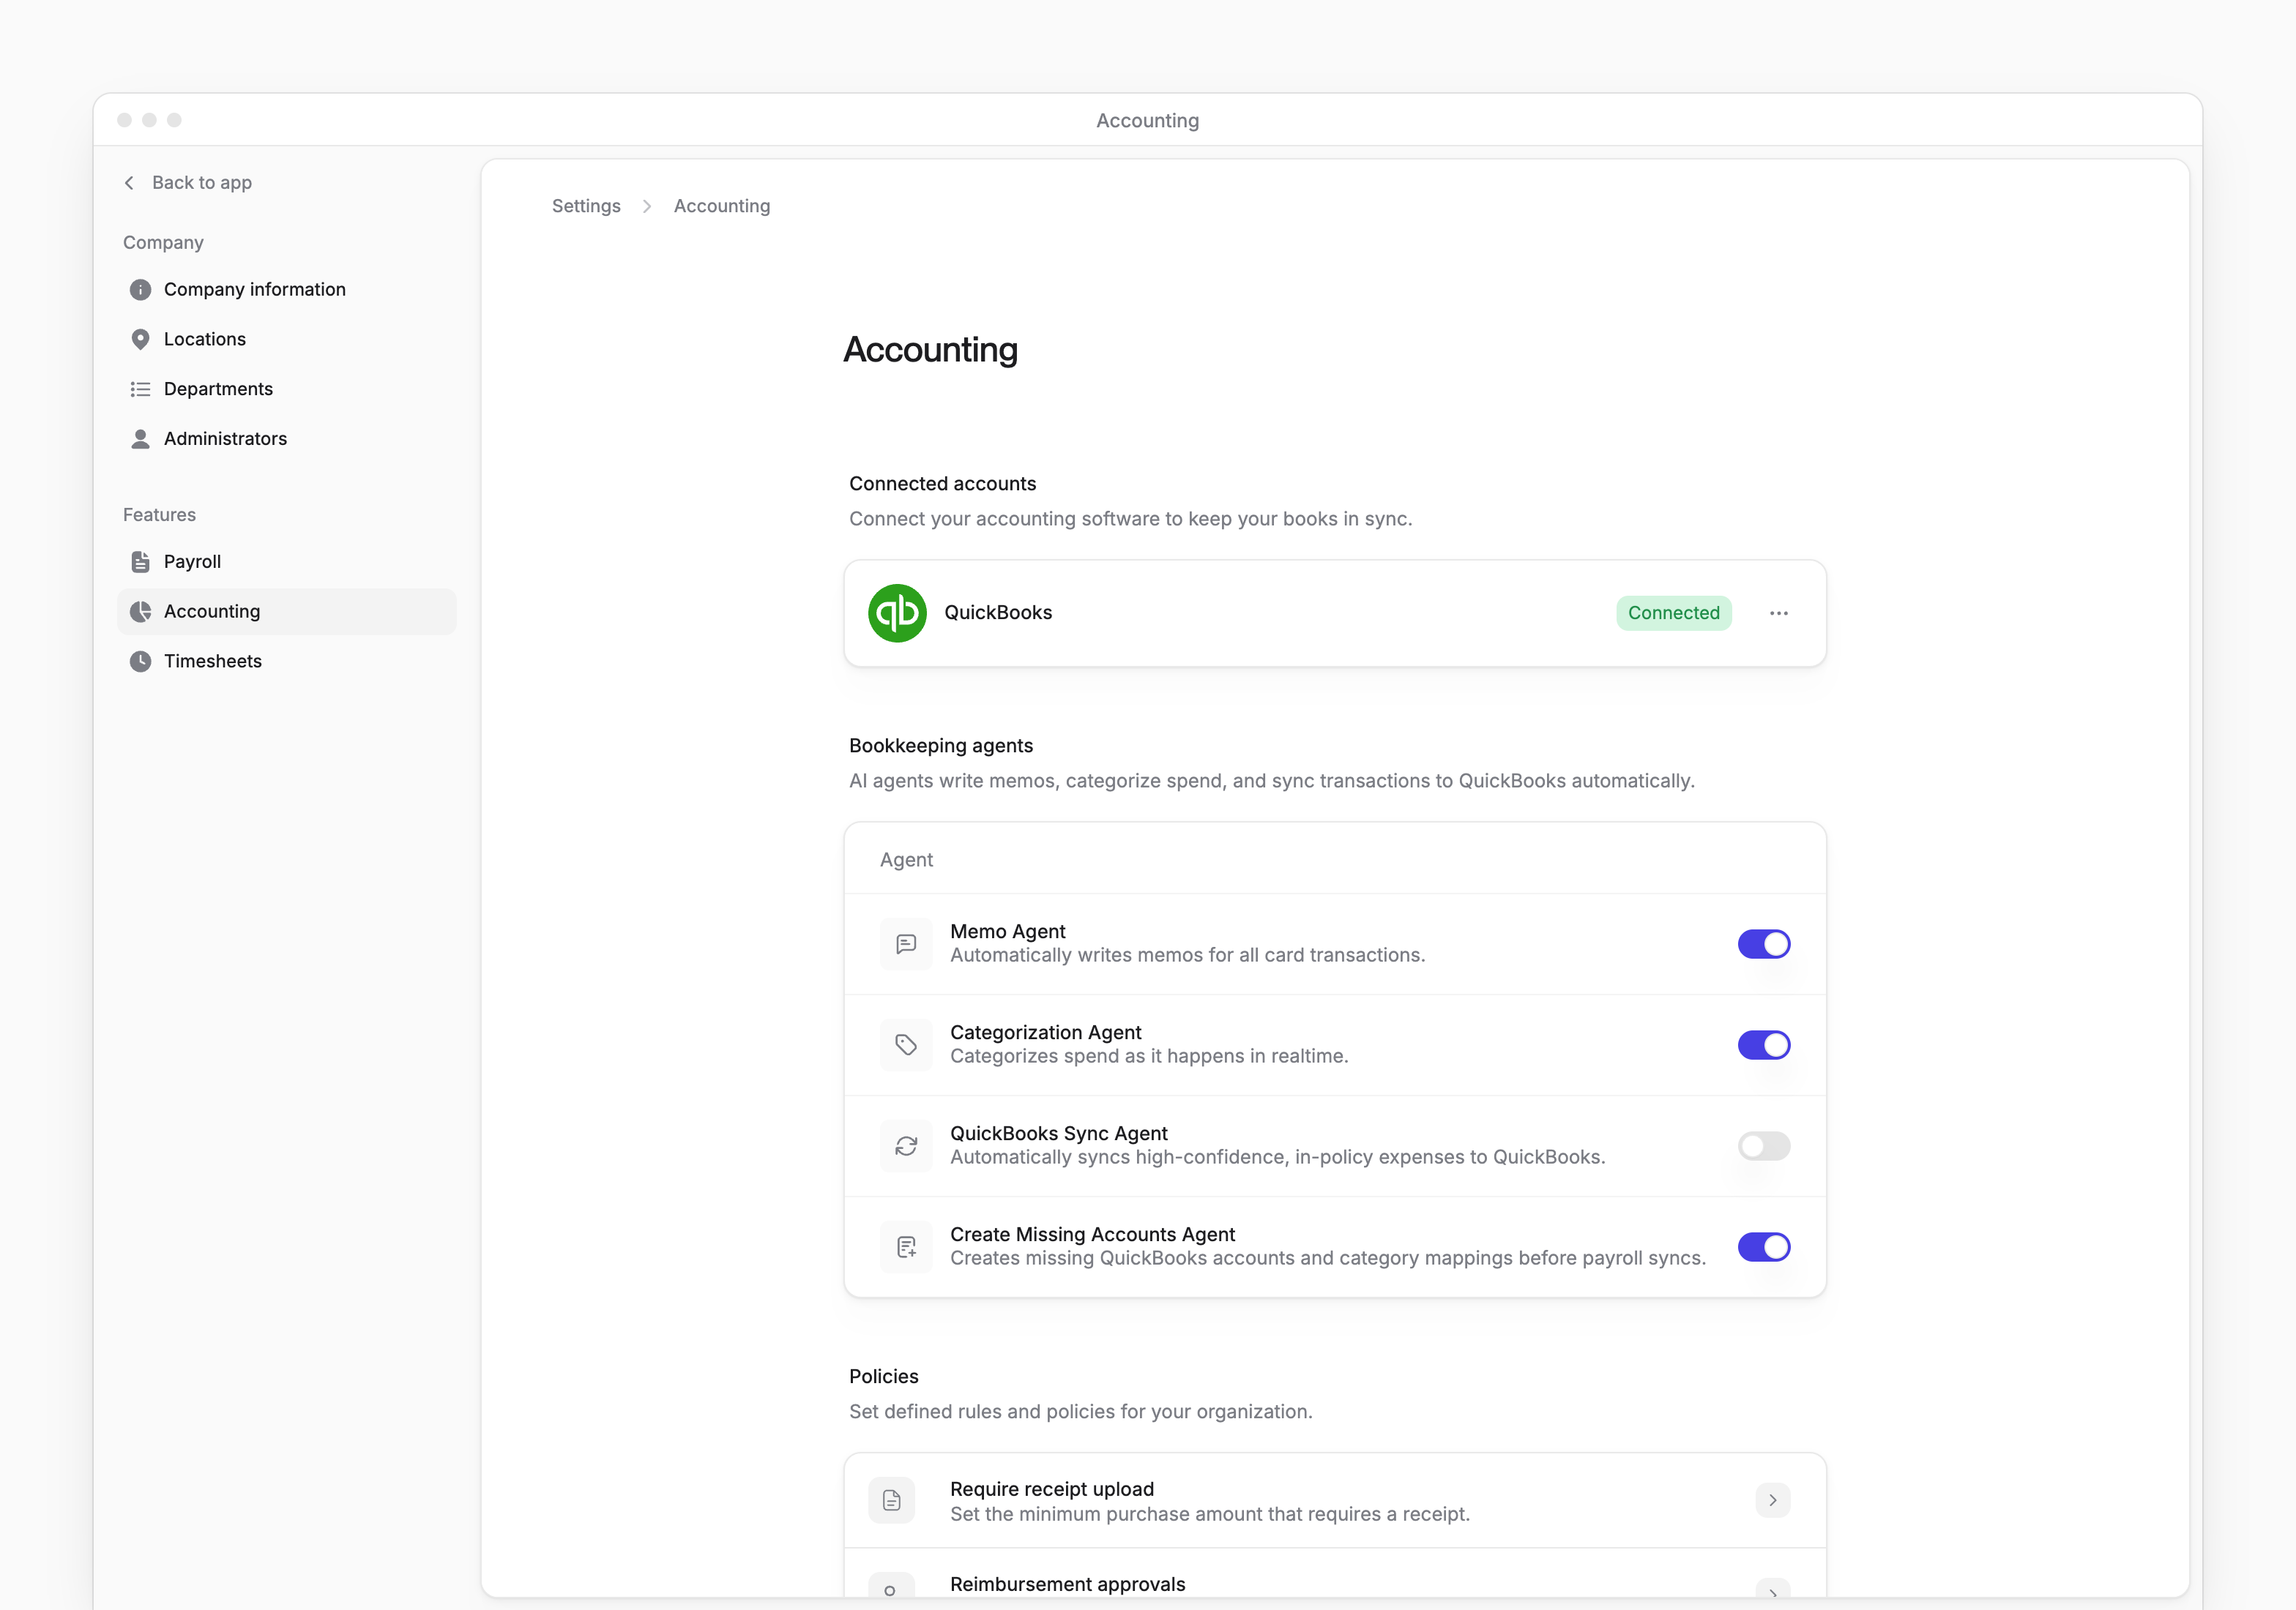This screenshot has width=2296, height=1610.
Task: Select Timesheets in the sidebar
Action: click(x=287, y=662)
